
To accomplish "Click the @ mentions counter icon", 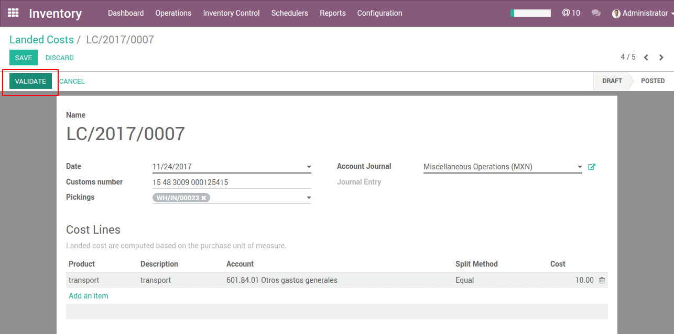I will [x=571, y=13].
